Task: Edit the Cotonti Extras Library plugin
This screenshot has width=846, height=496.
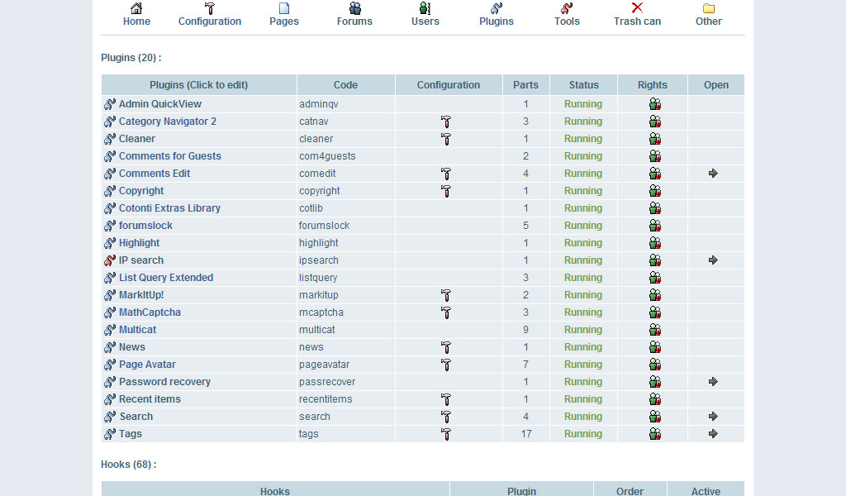Action: coord(169,208)
